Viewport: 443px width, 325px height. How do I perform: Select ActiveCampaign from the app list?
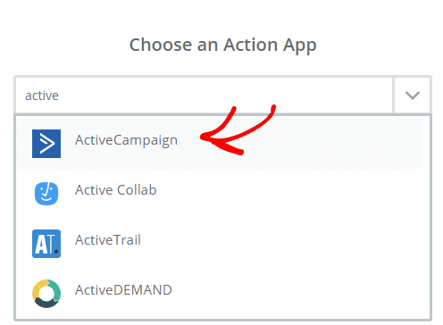point(126,140)
